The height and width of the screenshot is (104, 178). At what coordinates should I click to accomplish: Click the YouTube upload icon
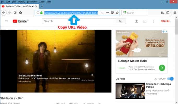coord(137,21)
